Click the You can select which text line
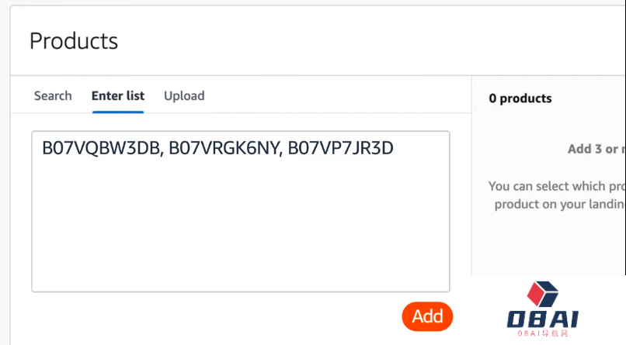The image size is (626, 345). pyautogui.click(x=557, y=186)
